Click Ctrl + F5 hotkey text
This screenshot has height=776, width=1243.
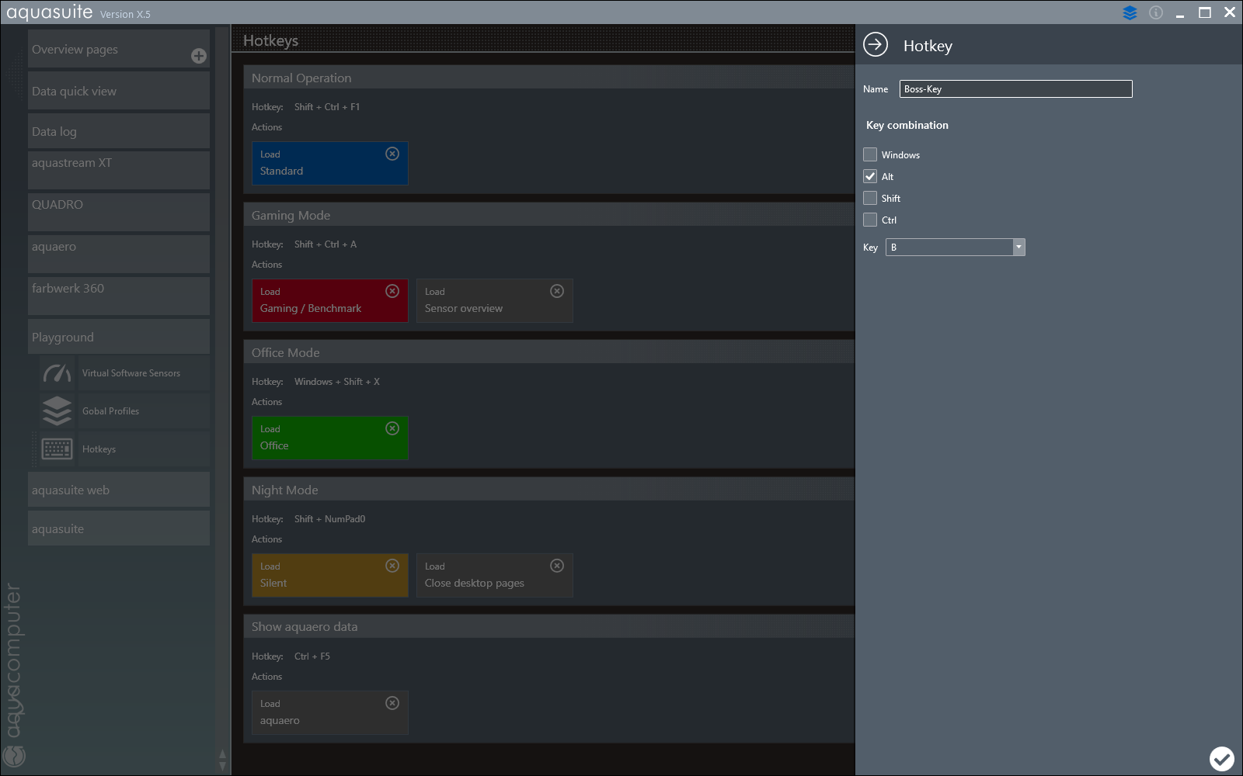click(x=312, y=656)
